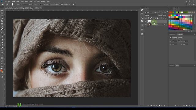Select the Frame tool
This screenshot has width=196, height=110.
(2, 24)
